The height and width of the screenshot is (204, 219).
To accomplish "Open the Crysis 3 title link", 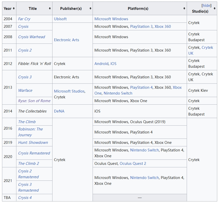I will pos(25,77).
